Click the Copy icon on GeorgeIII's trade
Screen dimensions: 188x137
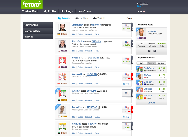(x=124, y=84)
